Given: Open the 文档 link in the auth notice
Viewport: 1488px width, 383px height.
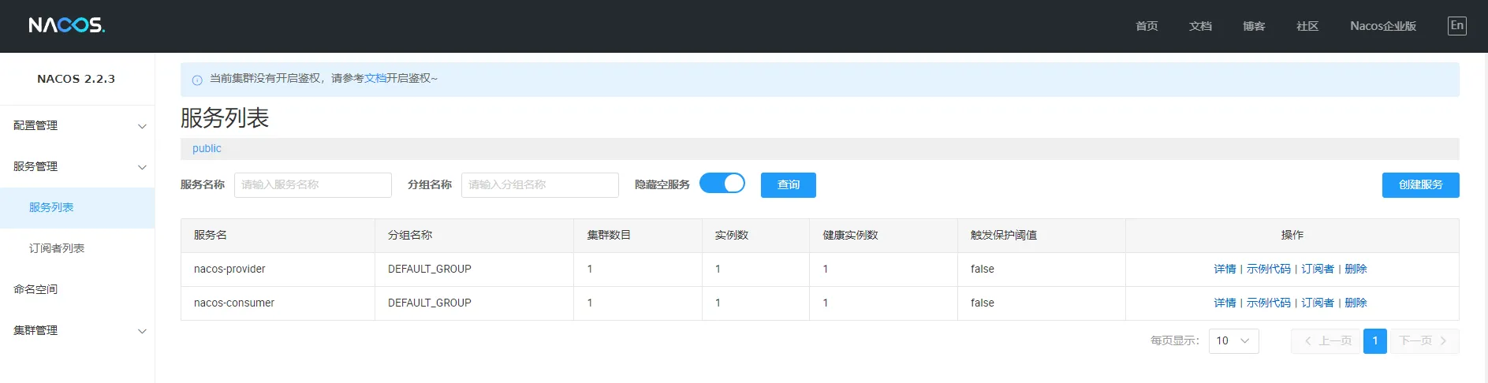Looking at the screenshot, I should click(x=375, y=79).
